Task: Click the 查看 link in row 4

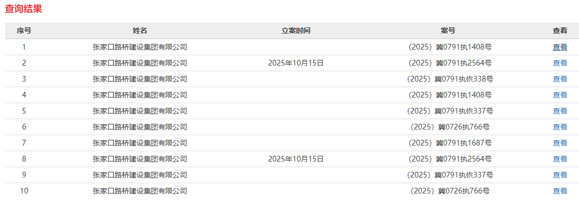Action: tap(560, 95)
